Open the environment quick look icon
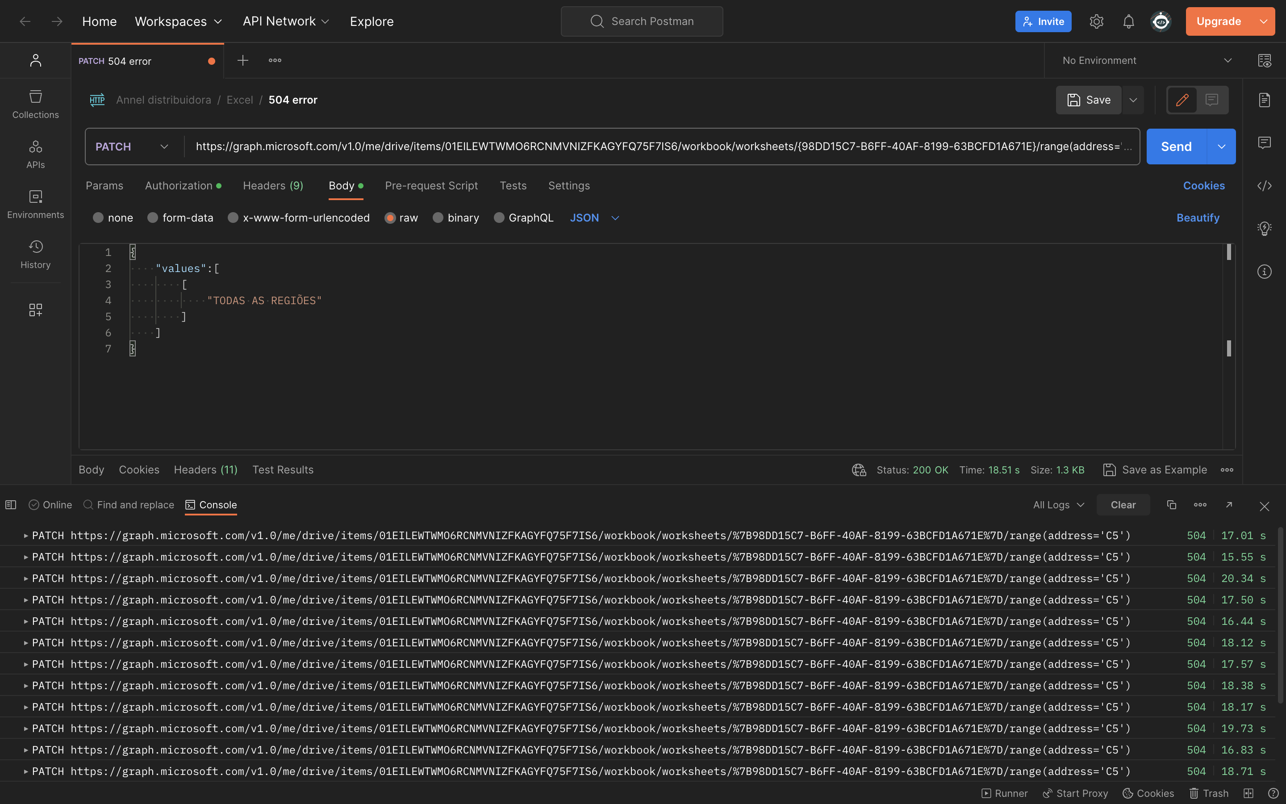Viewport: 1286px width, 804px height. tap(1265, 61)
